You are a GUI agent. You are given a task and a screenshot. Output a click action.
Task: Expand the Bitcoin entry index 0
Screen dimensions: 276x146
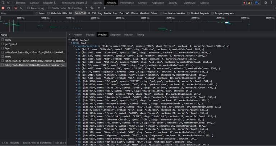[x=76, y=50]
